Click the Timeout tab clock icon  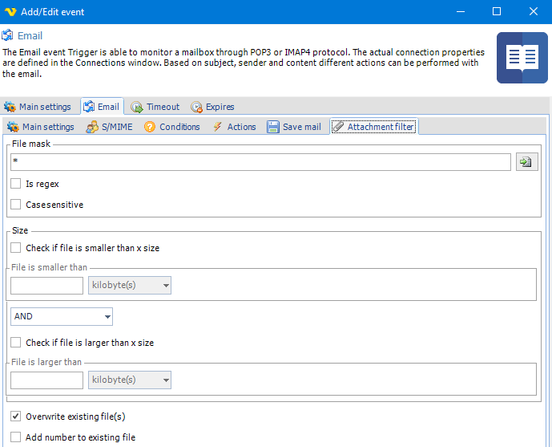[x=137, y=107]
